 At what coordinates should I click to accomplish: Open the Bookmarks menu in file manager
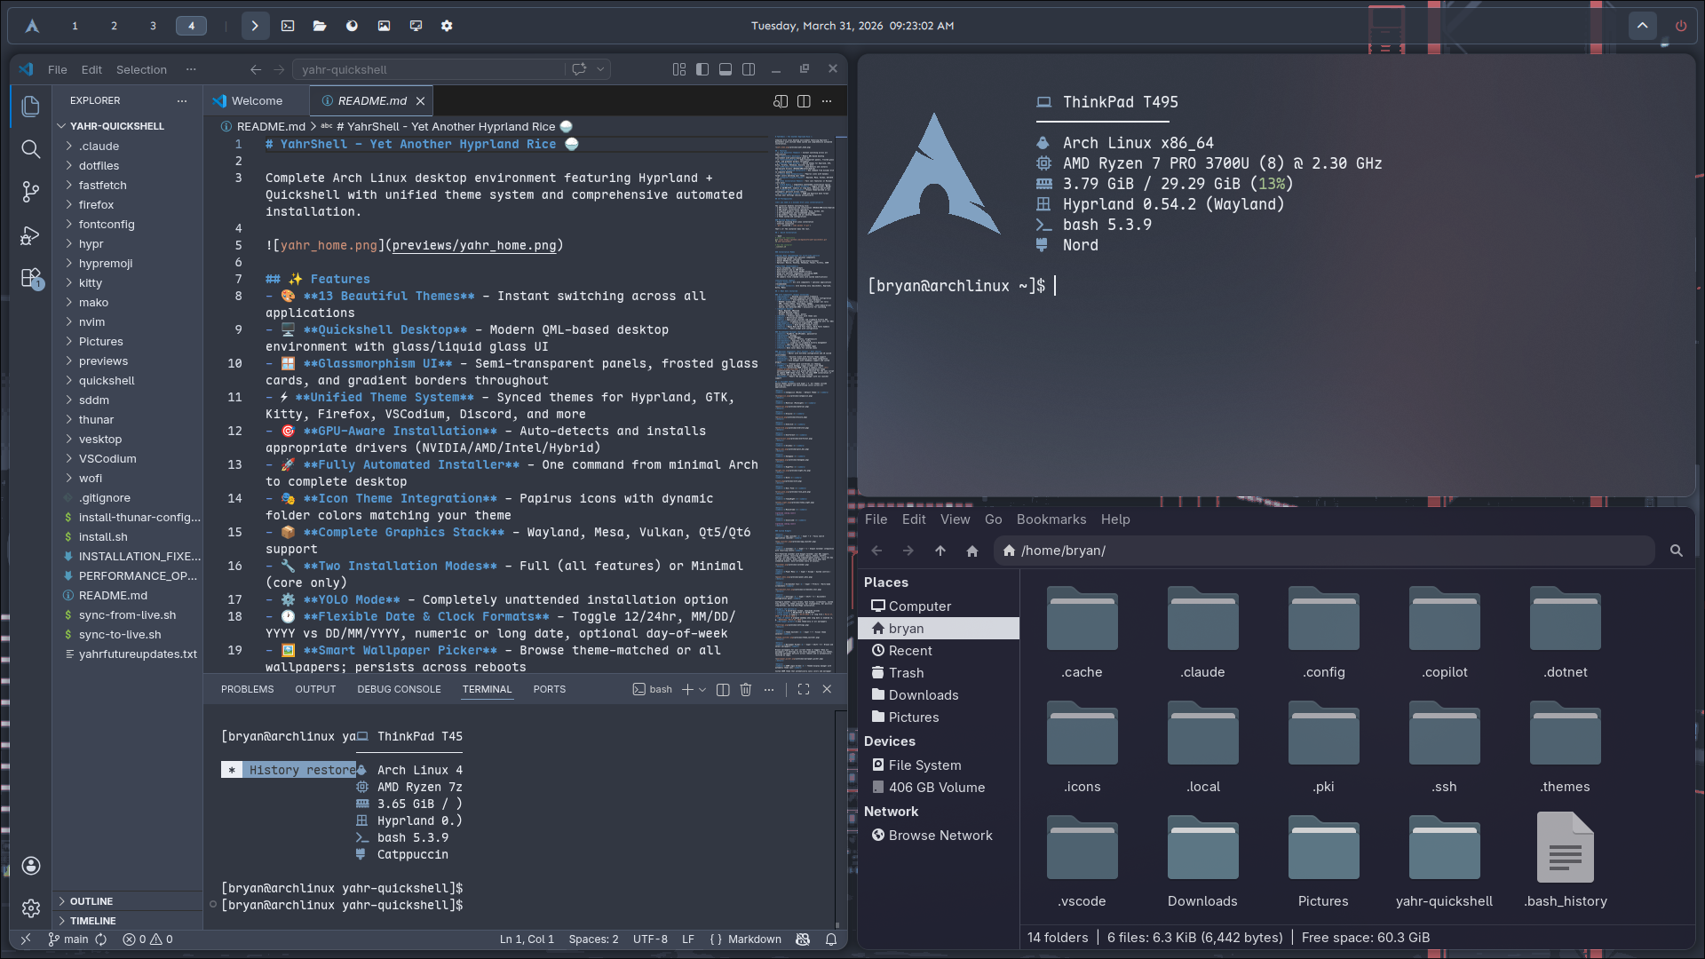point(1051,519)
